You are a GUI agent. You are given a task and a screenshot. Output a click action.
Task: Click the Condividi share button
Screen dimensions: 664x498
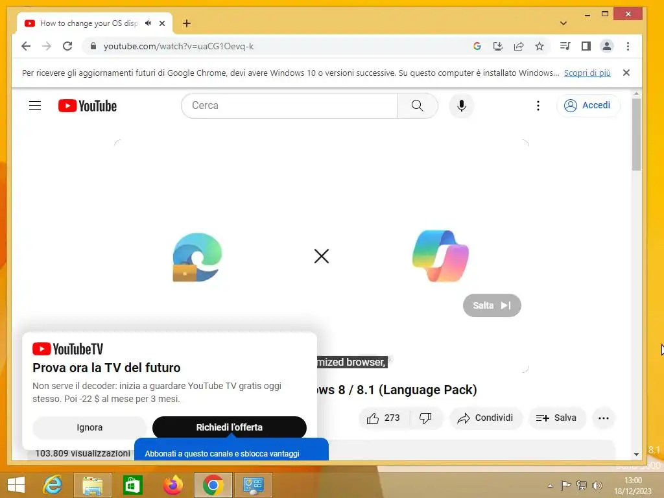pyautogui.click(x=486, y=418)
